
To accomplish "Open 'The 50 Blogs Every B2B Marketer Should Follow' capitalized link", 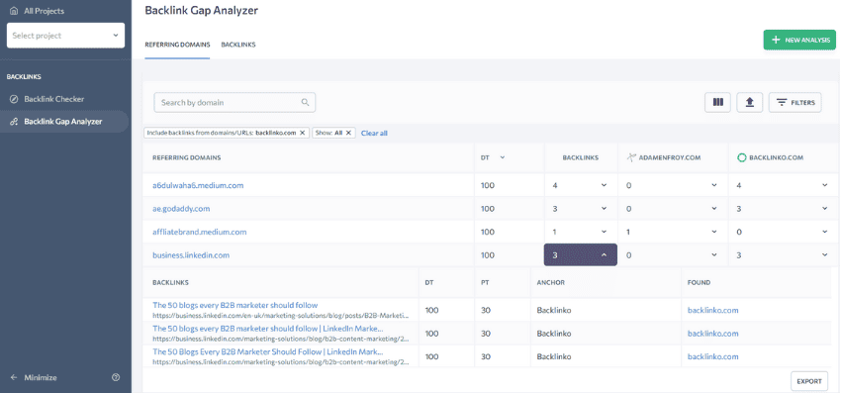I will (x=268, y=351).
